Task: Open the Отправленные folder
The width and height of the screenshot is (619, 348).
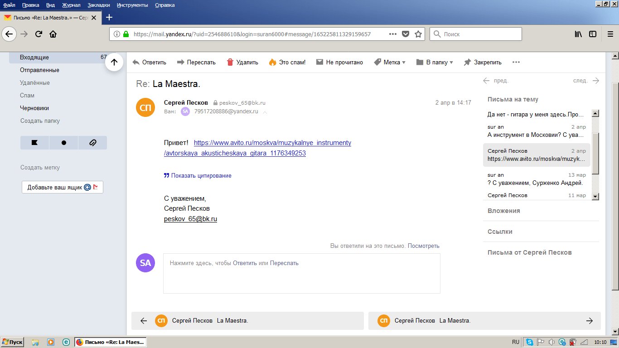Action: coord(39,70)
